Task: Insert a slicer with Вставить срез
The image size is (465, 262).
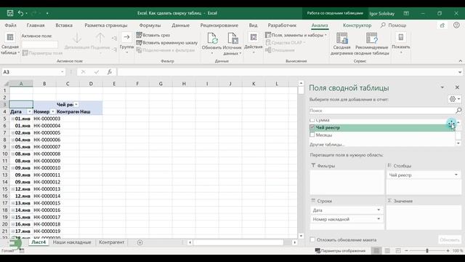Action: [x=153, y=35]
